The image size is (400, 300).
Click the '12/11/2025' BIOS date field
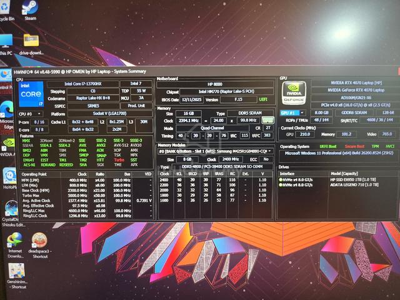pyautogui.click(x=191, y=100)
